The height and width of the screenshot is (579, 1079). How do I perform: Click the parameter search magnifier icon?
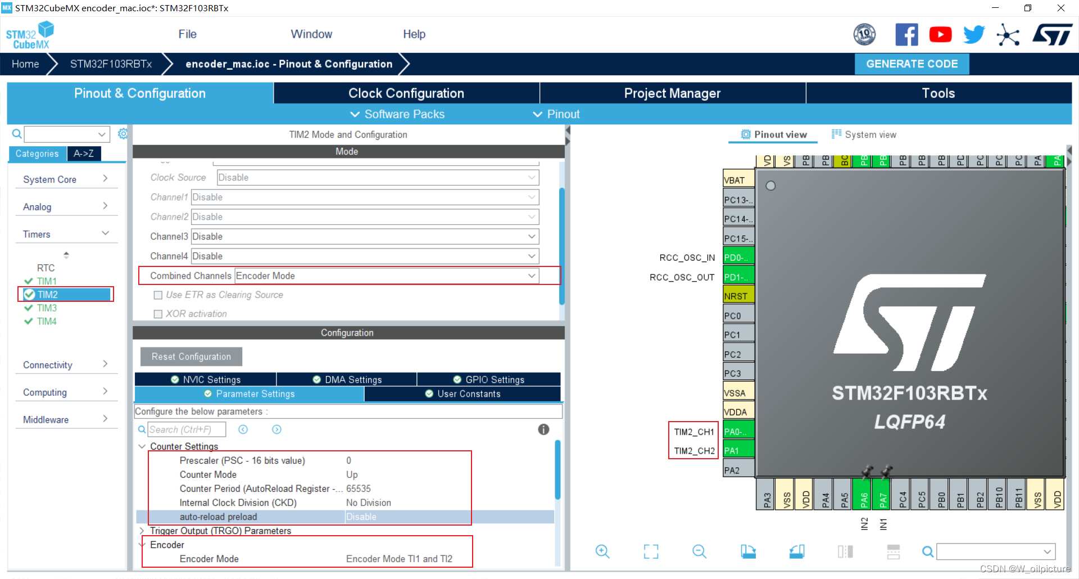[x=142, y=429]
